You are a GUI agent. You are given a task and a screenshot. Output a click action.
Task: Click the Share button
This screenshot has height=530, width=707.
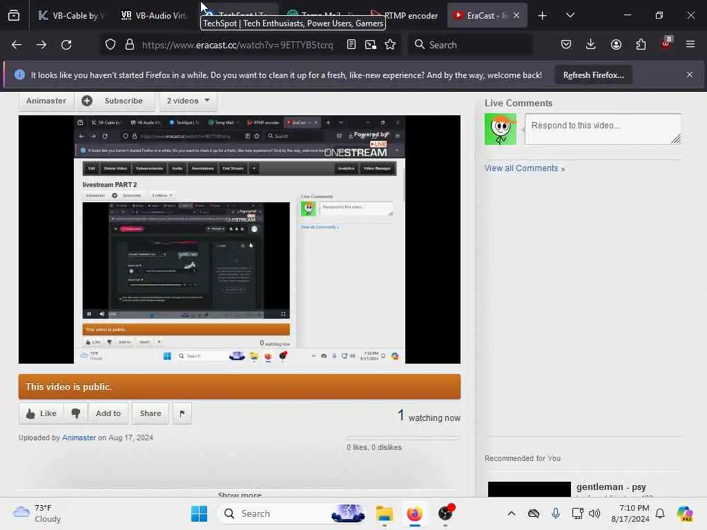[151, 413]
